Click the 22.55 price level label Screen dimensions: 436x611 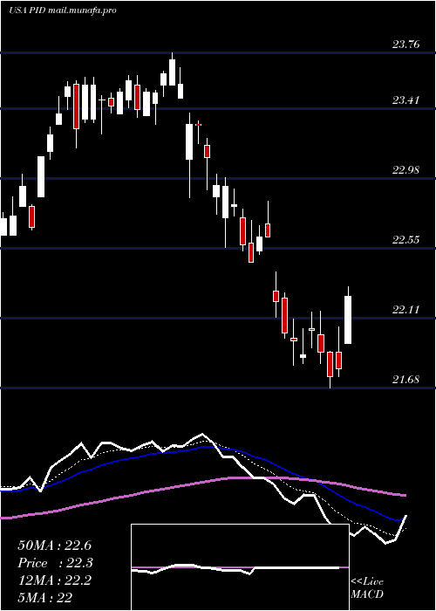pos(405,240)
